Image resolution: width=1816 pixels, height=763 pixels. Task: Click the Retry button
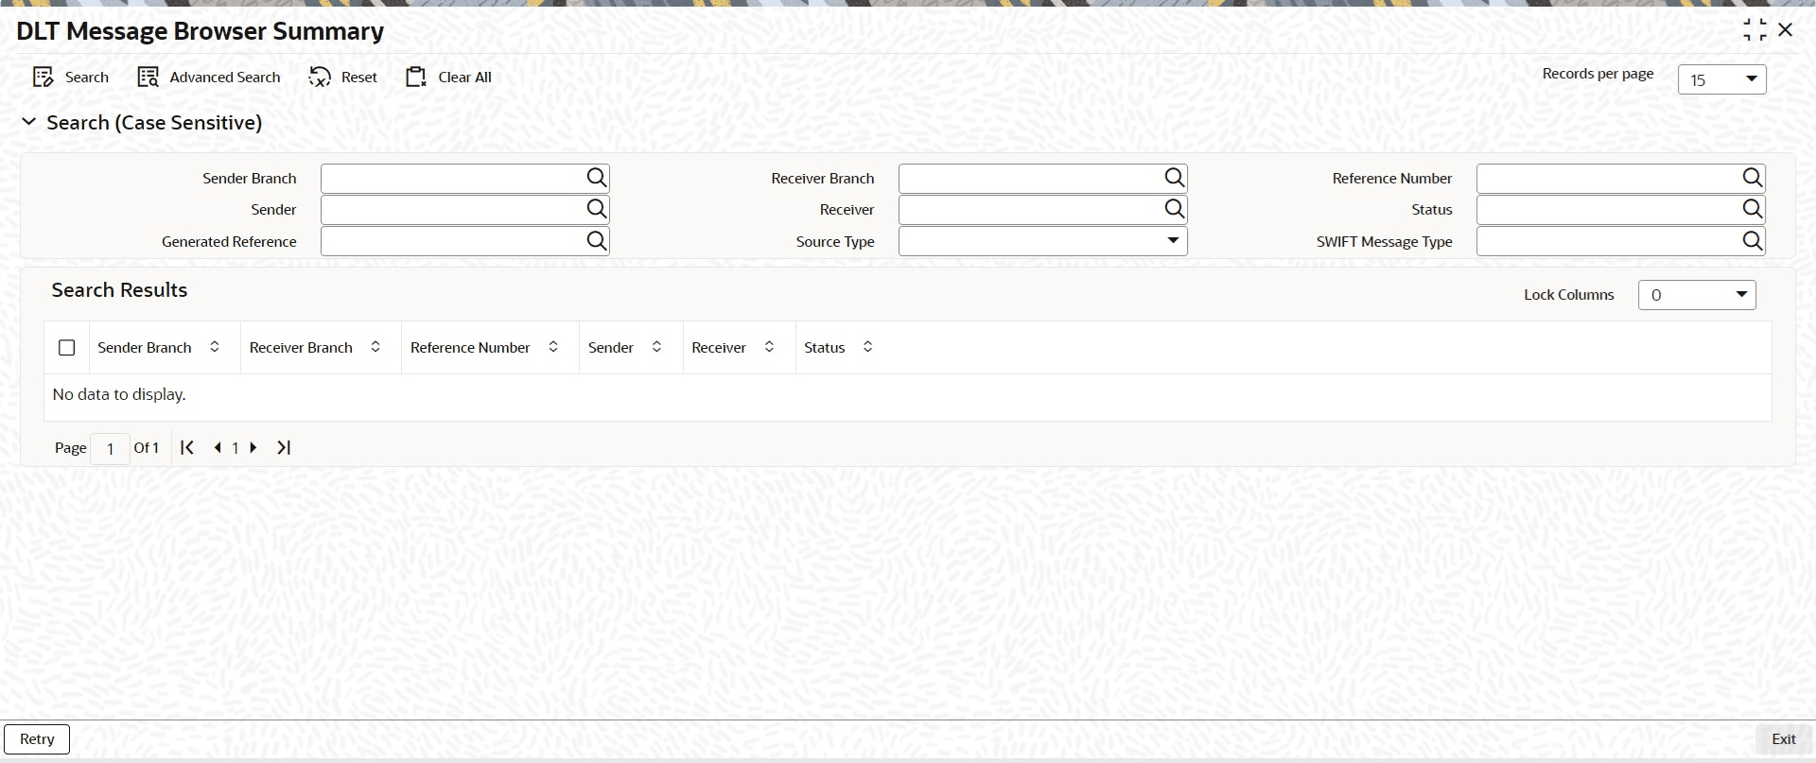(x=37, y=739)
